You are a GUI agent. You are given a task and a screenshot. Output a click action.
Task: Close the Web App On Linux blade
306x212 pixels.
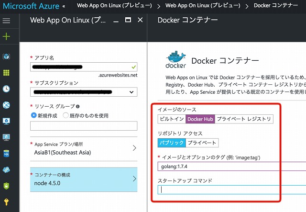140,20
